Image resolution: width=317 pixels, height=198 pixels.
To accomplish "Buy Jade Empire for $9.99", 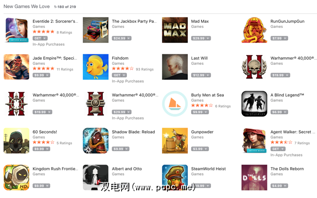I will pyautogui.click(x=39, y=75).
